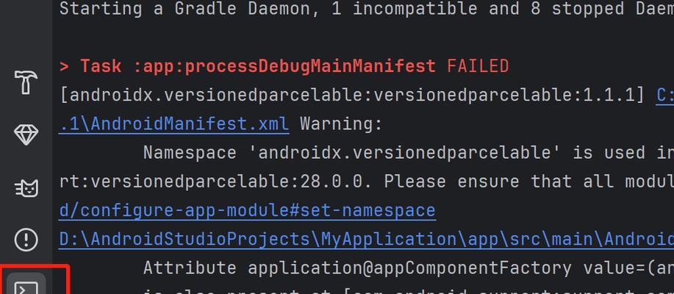Screen dimensions: 674x294
Task: Click the Namespace 'androidx.versionedparcelable' line
Action: coord(409,153)
